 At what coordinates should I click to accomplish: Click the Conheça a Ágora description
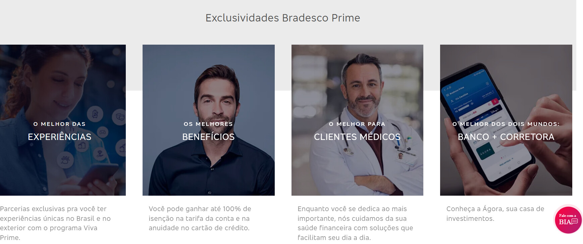495,214
